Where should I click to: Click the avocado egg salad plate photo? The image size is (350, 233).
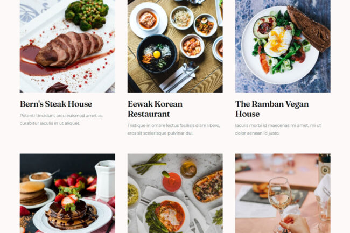283,46
